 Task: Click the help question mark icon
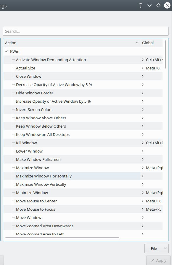(140, 6)
